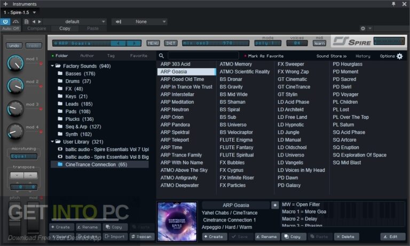Image resolution: width=410 pixels, height=246 pixels.
Task: Select preset ARP 303 Acid
Action: click(x=176, y=64)
